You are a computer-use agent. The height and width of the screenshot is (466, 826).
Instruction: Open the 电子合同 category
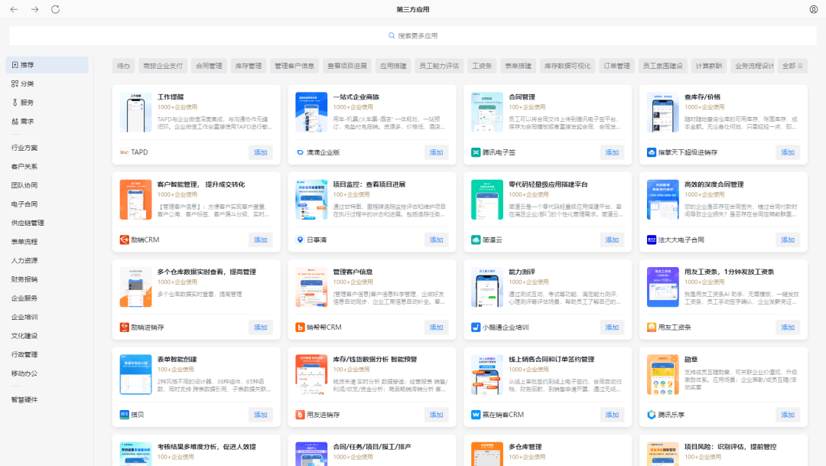click(24, 204)
